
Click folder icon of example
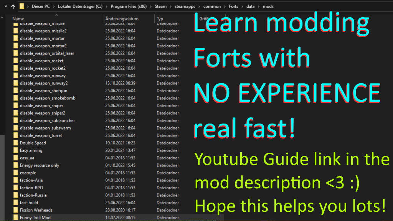coord(15,173)
